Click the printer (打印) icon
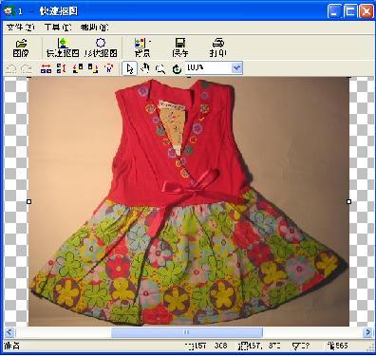 [x=218, y=47]
